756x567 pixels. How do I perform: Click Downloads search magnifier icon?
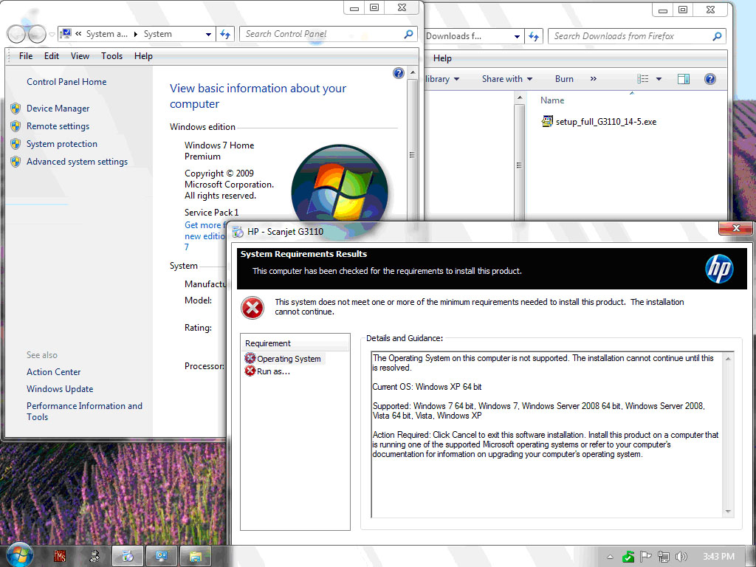coord(717,36)
